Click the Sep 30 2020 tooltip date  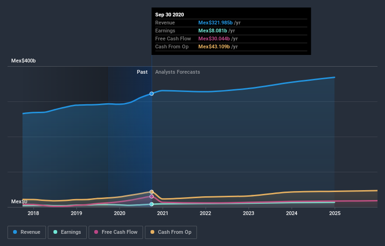[169, 15]
